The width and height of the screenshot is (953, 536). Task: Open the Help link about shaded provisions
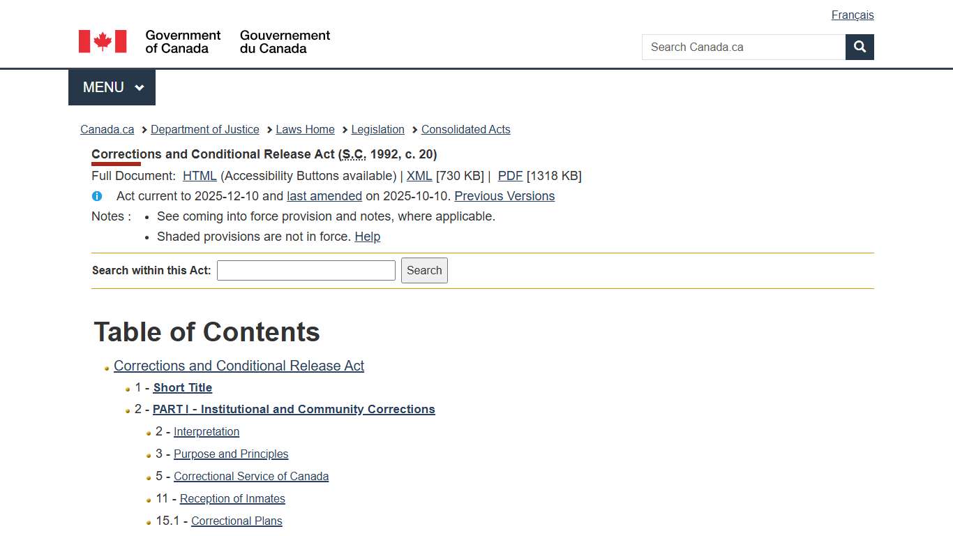[368, 237]
